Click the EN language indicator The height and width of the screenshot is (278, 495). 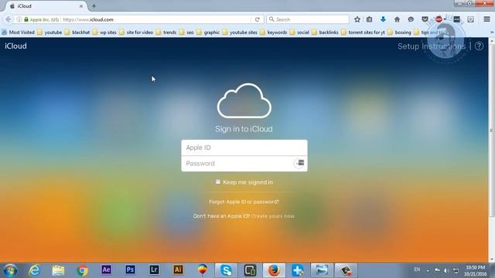coord(417,270)
